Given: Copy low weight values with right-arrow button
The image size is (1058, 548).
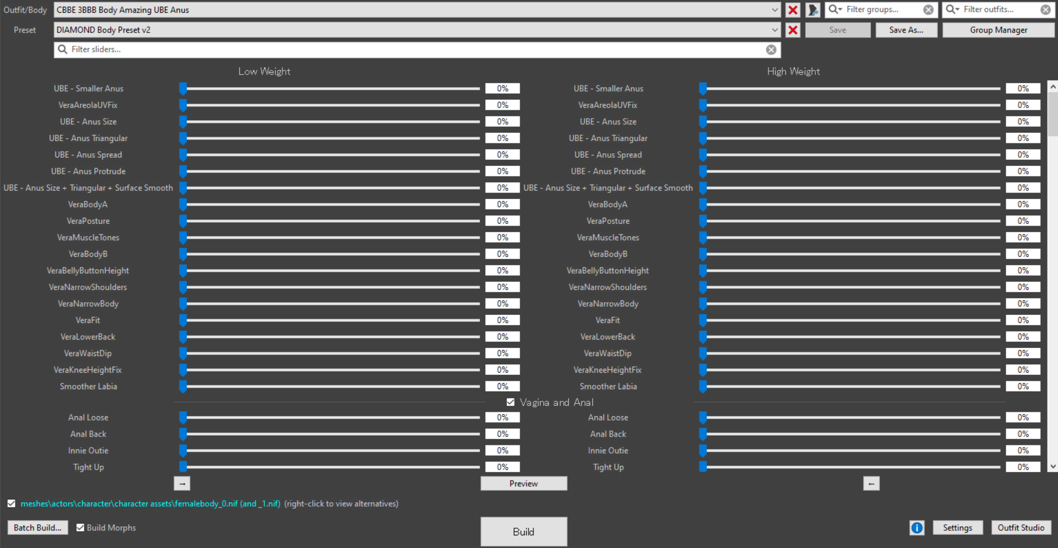Looking at the screenshot, I should click(182, 483).
